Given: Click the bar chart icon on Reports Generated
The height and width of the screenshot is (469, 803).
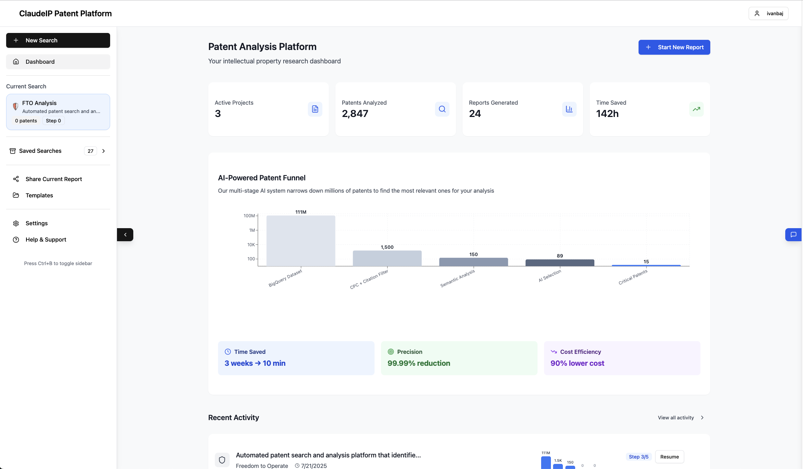Looking at the screenshot, I should coord(569,109).
